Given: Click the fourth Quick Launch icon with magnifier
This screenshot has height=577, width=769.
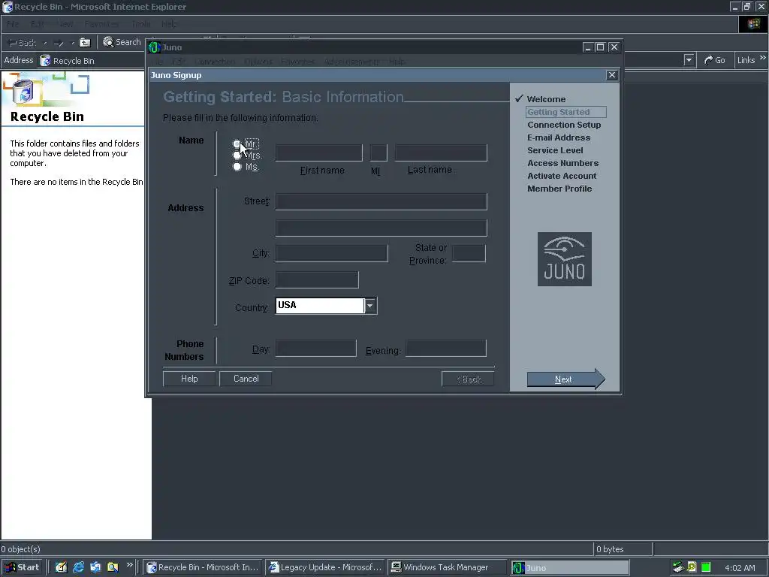Looking at the screenshot, I should coord(113,567).
